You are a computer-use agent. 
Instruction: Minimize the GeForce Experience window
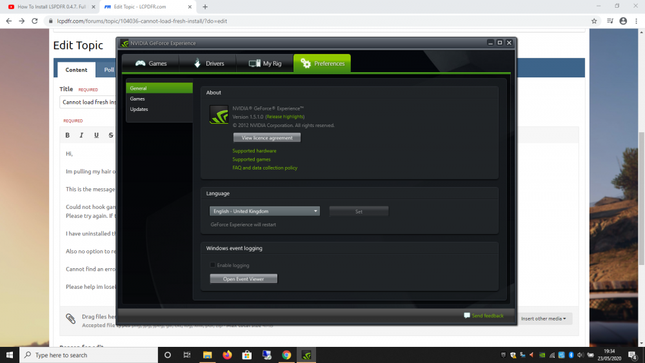tap(490, 43)
